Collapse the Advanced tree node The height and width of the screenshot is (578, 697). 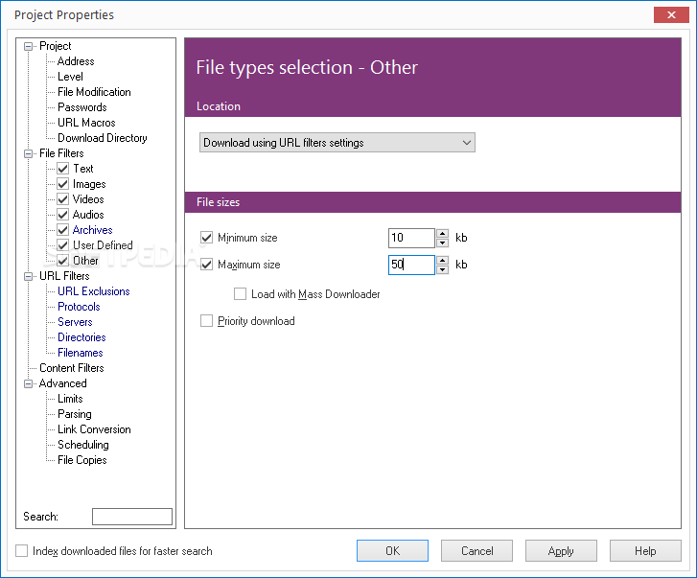pos(29,383)
